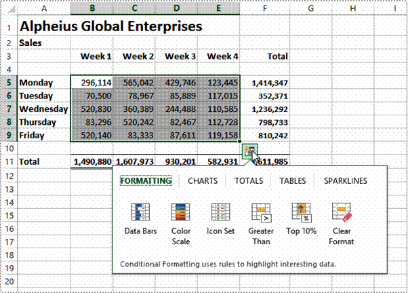
Task: Apply Icon Set formatting
Action: 221,219
